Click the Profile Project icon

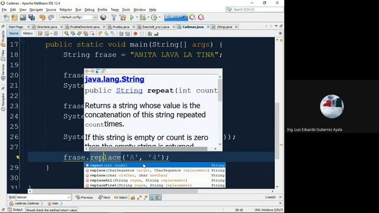tap(154, 17)
